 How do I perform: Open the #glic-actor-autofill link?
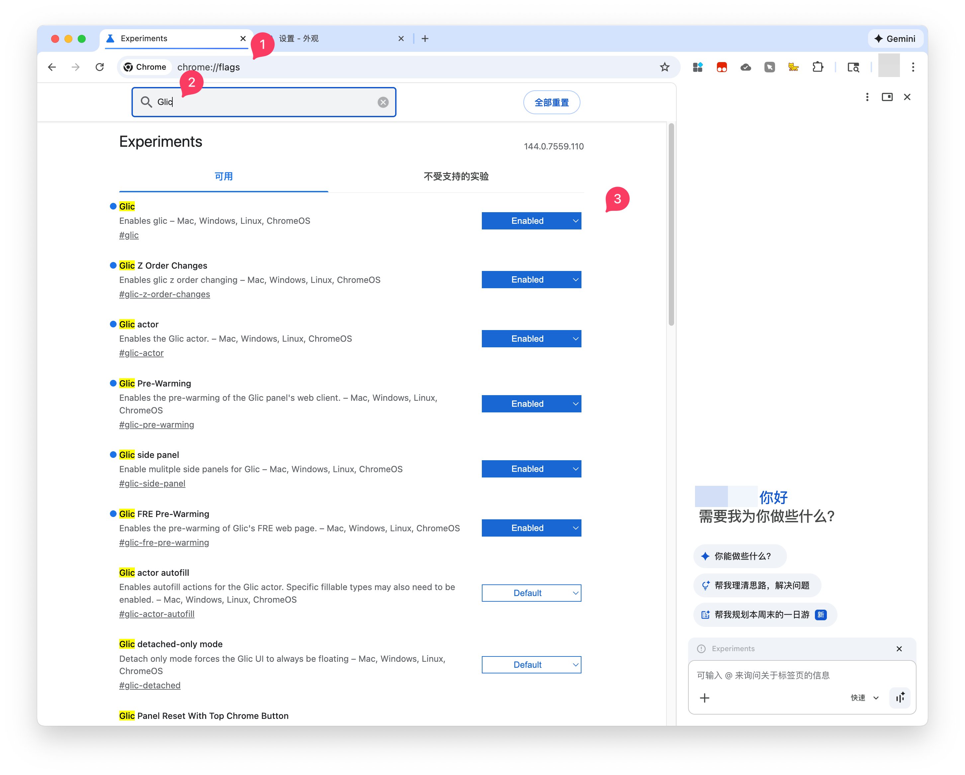(157, 614)
